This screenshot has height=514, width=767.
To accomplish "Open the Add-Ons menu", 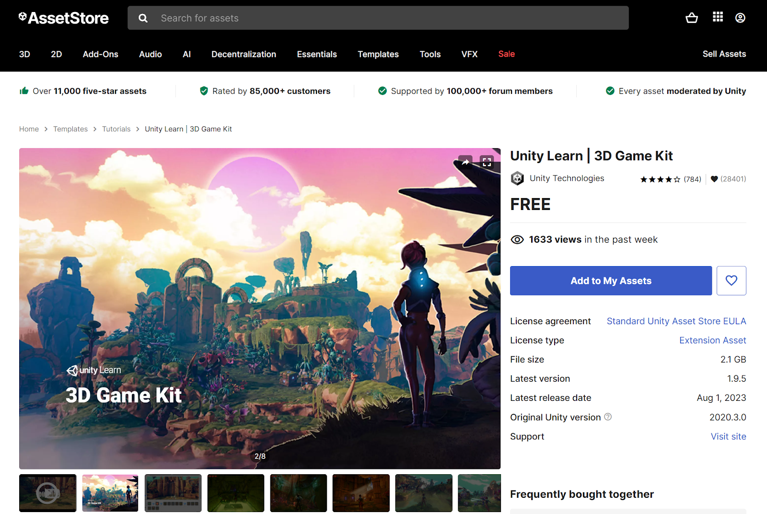I will (101, 54).
